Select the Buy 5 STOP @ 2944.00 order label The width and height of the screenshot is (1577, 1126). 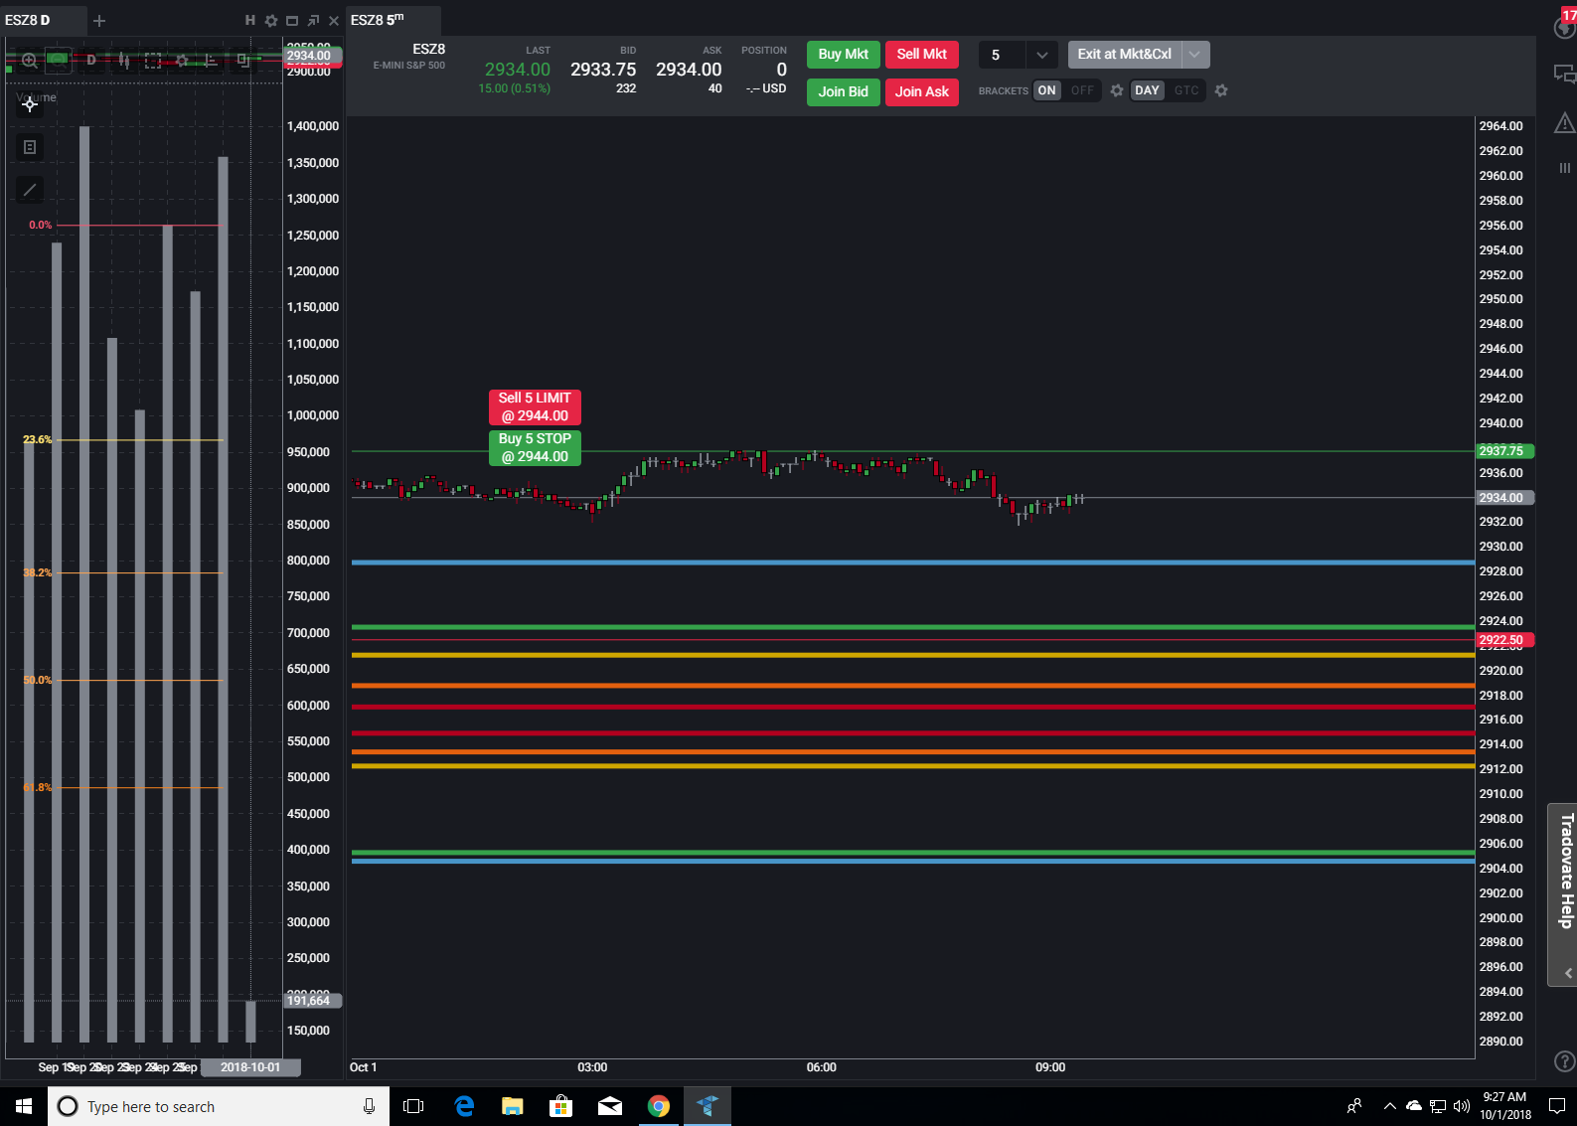point(535,447)
